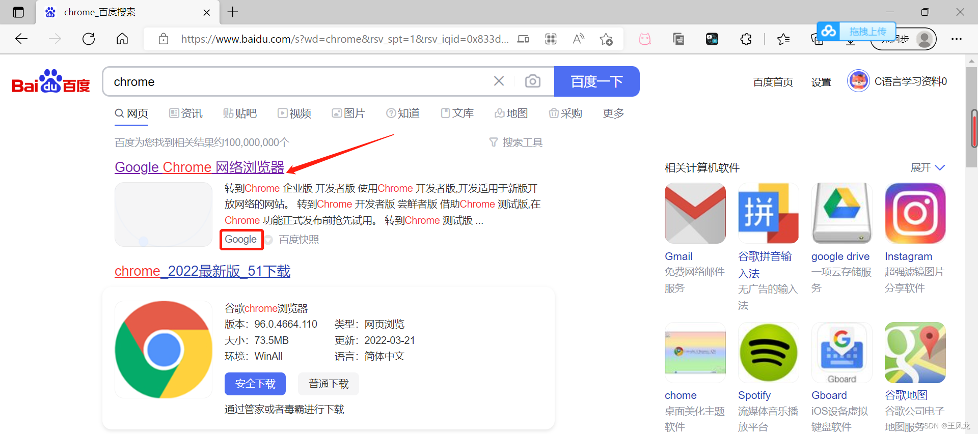
Task: Add this page to favorites icon
Action: (x=606, y=39)
